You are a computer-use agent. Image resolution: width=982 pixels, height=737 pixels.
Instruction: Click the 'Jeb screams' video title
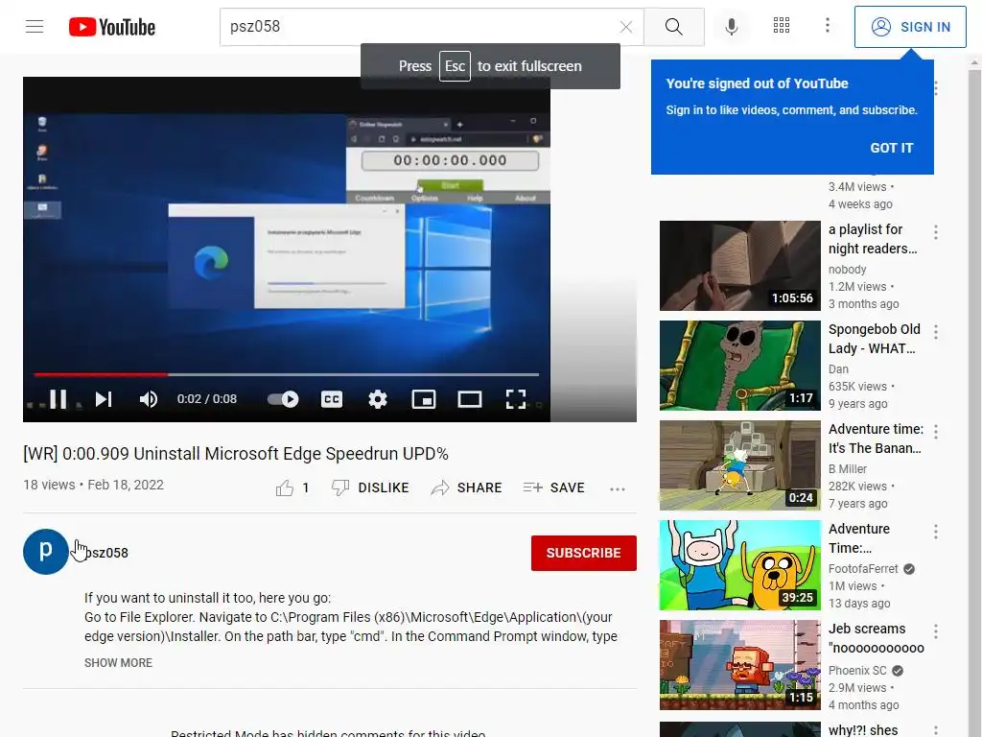(x=877, y=638)
